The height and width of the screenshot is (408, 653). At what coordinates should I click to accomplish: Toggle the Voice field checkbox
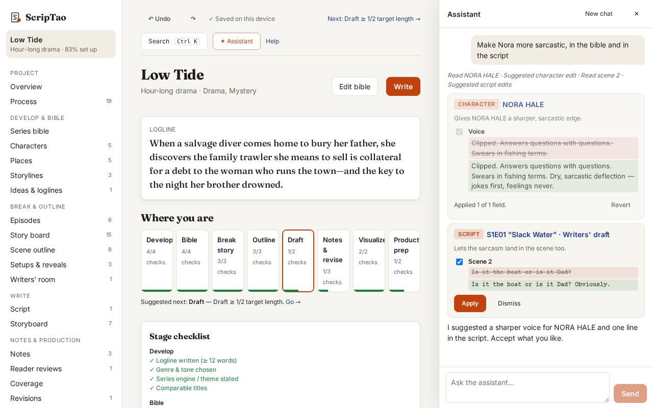click(x=459, y=132)
